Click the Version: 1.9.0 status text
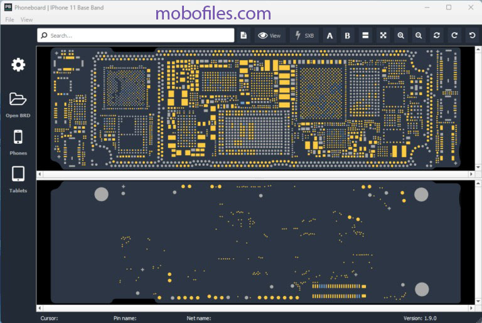Image resolution: width=482 pixels, height=323 pixels. click(420, 319)
